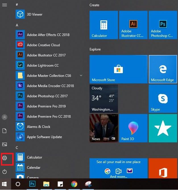Open the Cloudy Washington weather tile
This screenshot has height=190, width=178.
[104, 99]
